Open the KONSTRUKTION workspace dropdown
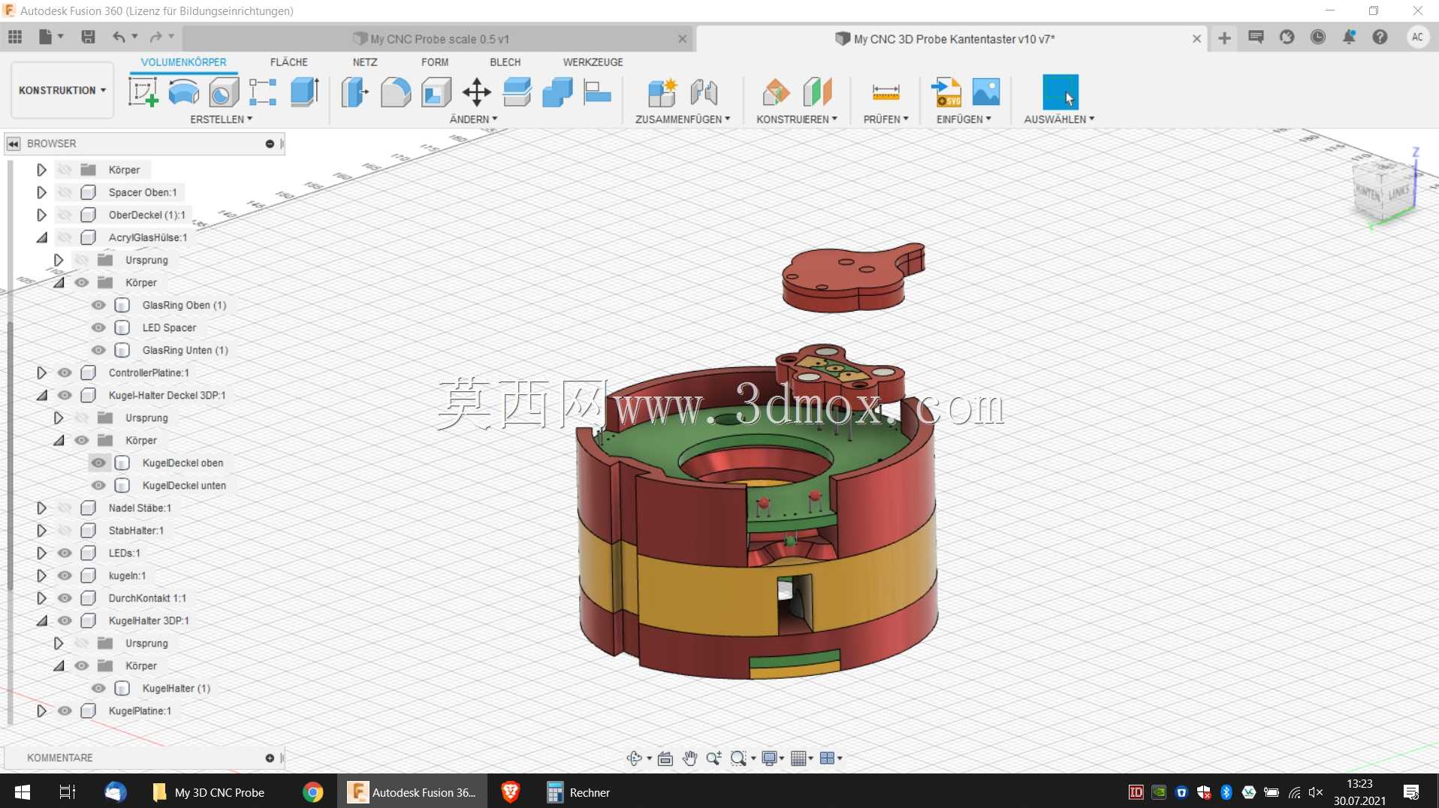Viewport: 1439px width, 808px height. (62, 90)
